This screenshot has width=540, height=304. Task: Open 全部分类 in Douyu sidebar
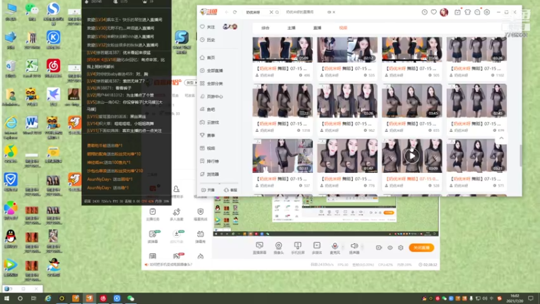pyautogui.click(x=211, y=83)
